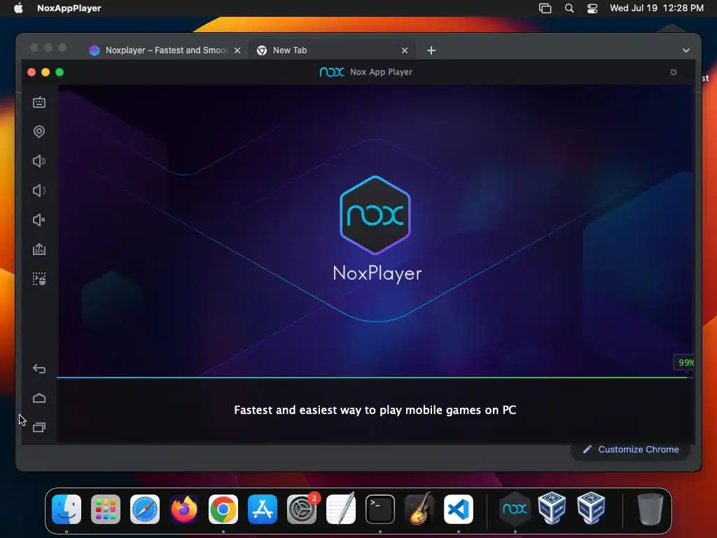Open Nox settings gear in title bar
Viewport: 717px width, 538px height.
click(x=674, y=72)
